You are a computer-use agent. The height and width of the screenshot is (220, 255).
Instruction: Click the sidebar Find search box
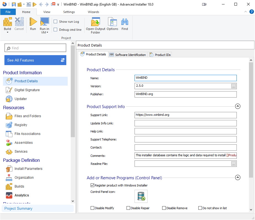(x=35, y=48)
